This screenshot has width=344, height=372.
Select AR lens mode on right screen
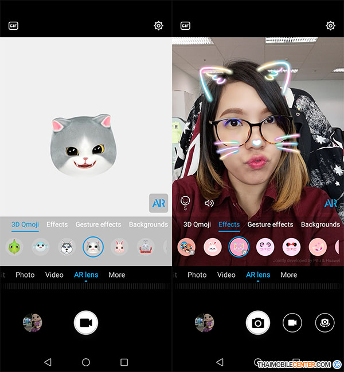(258, 275)
